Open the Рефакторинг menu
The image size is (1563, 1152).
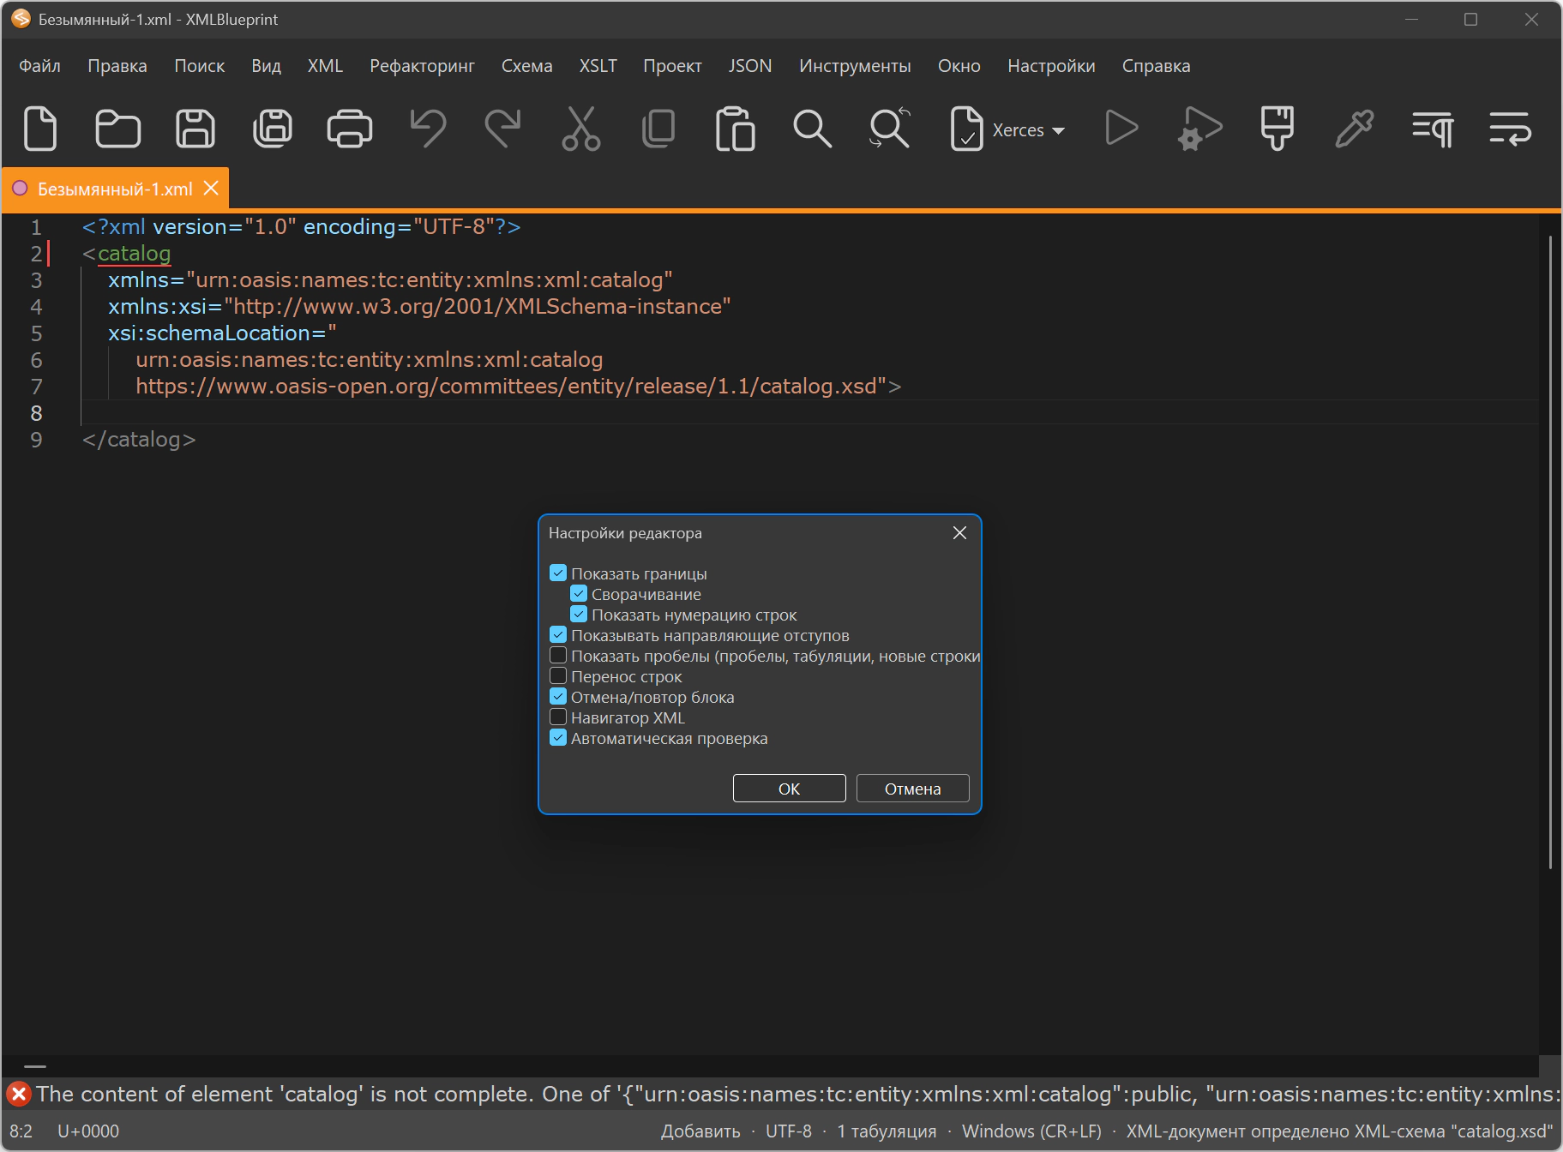[422, 66]
